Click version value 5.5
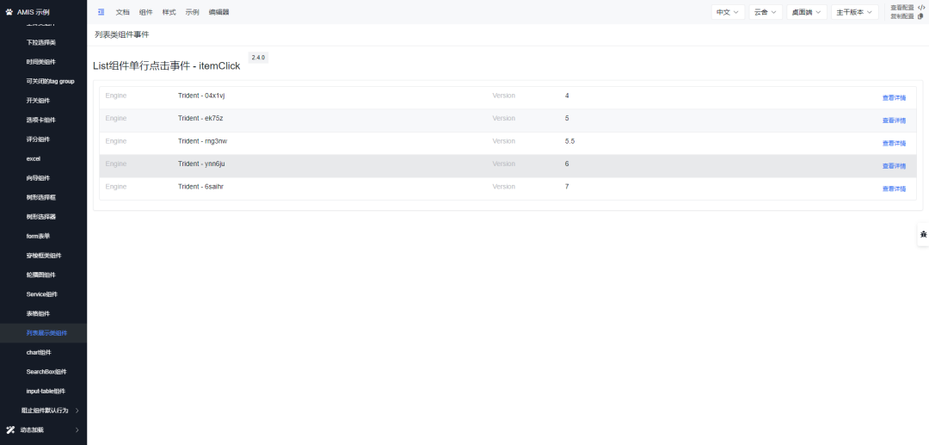 coord(569,141)
